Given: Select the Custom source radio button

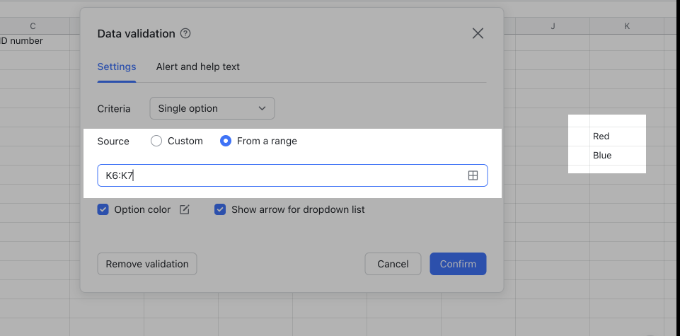Looking at the screenshot, I should point(157,141).
